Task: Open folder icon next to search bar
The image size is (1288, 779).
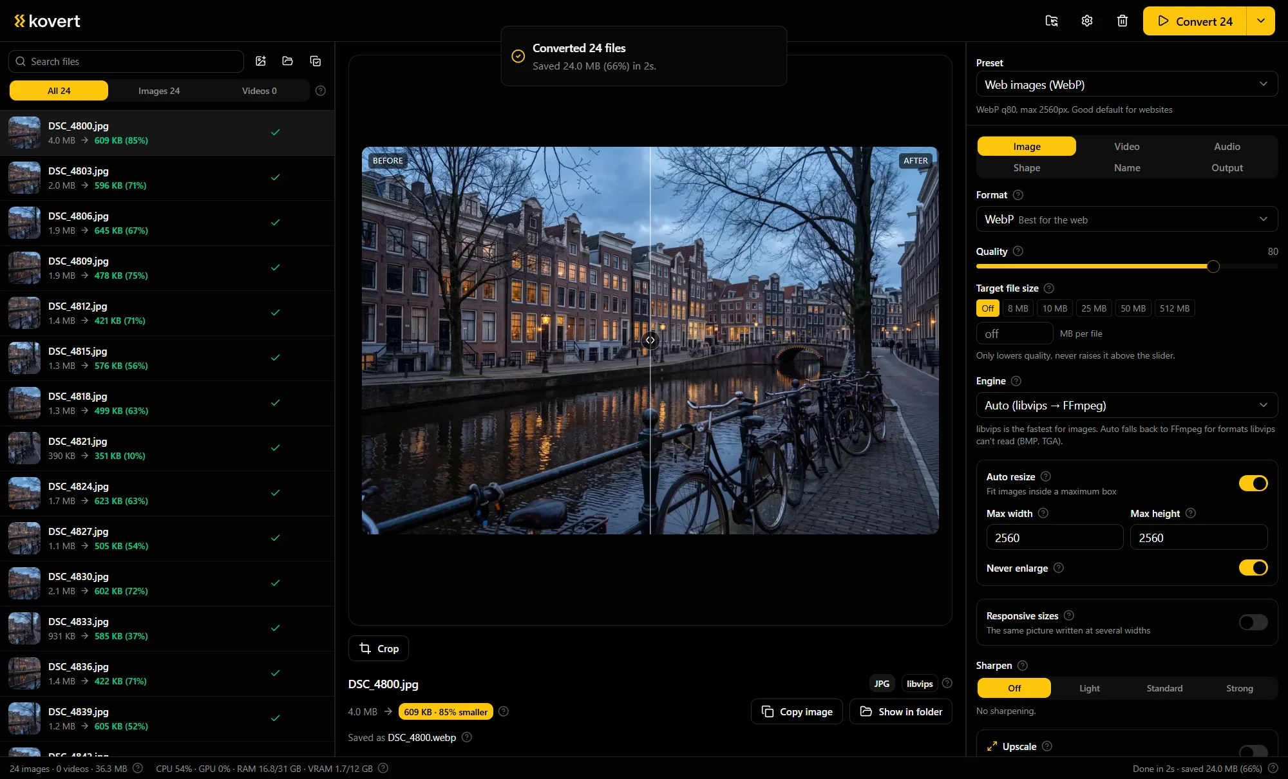Action: click(x=288, y=61)
